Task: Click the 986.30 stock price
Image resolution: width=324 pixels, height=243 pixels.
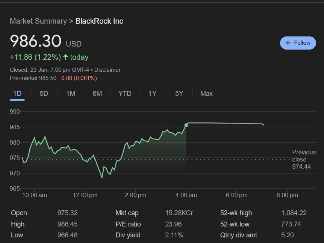Action: 36,41
